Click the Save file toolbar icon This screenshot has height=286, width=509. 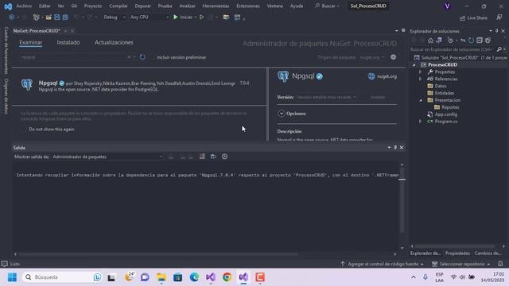(57, 17)
